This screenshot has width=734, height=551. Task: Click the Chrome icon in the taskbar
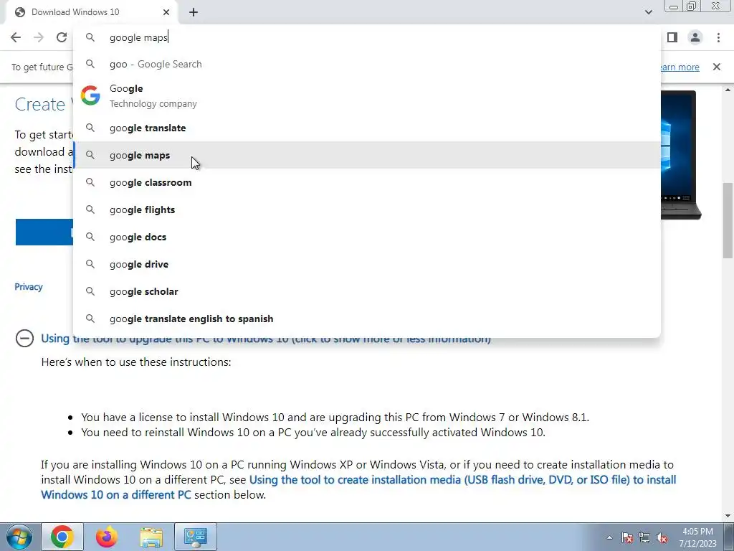coord(62,537)
